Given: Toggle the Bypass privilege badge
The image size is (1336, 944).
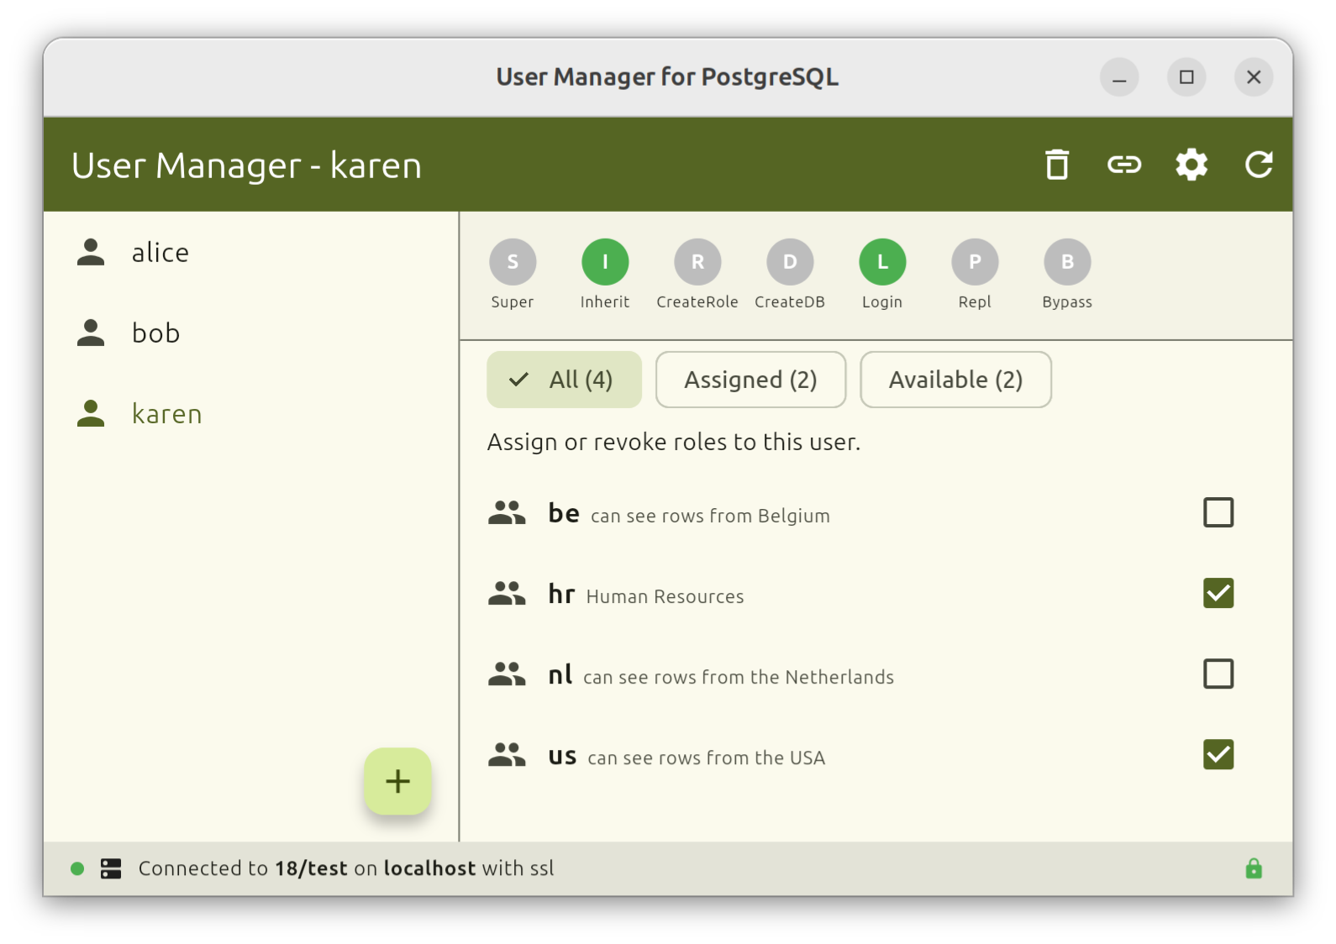Looking at the screenshot, I should pyautogui.click(x=1067, y=262).
